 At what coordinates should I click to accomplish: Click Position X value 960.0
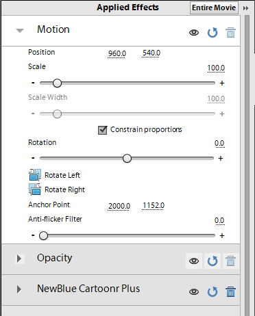click(x=117, y=53)
